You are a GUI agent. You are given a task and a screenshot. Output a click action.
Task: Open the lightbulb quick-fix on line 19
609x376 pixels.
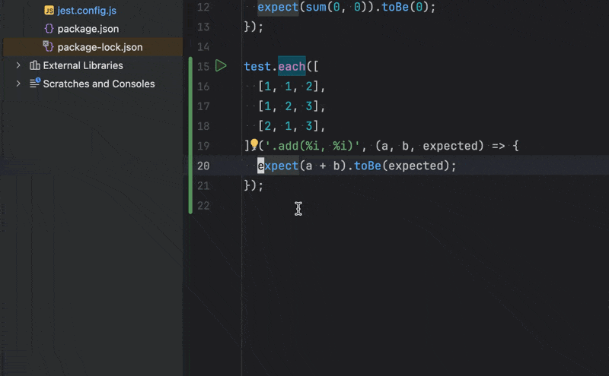[254, 144]
